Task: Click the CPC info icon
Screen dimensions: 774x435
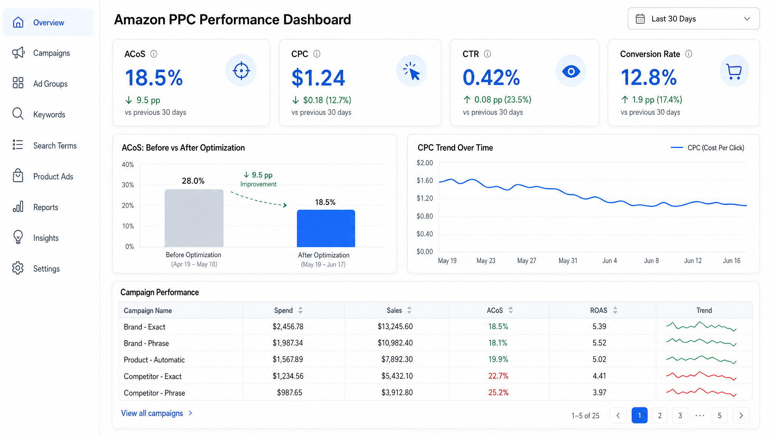Action: [x=317, y=54]
